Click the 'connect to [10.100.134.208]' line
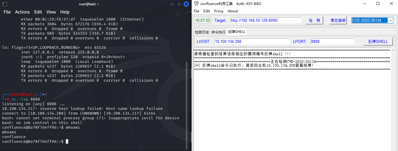Screen dimensions: 398x151 click(79, 113)
